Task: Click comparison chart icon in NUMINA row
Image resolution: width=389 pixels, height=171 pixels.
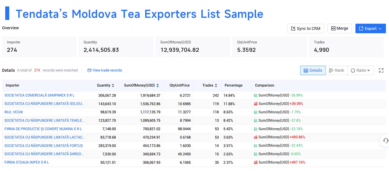Action: (x=256, y=129)
